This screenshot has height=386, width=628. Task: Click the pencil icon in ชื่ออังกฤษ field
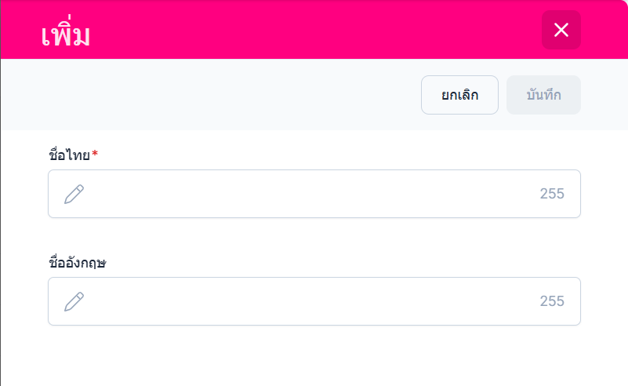74,301
